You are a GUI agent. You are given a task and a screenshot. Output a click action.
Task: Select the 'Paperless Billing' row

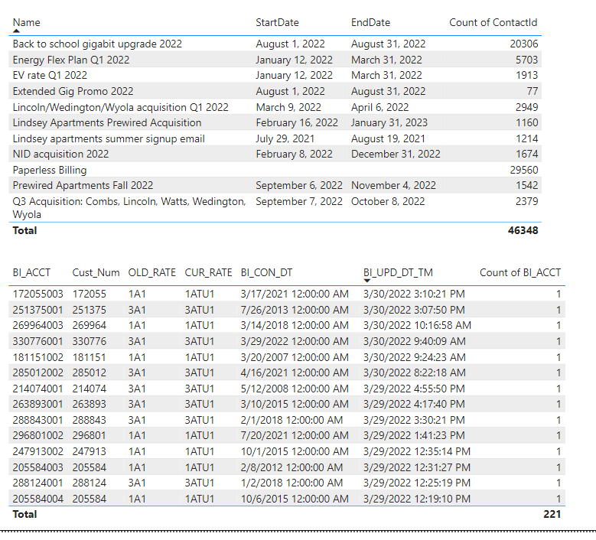pyautogui.click(x=275, y=170)
